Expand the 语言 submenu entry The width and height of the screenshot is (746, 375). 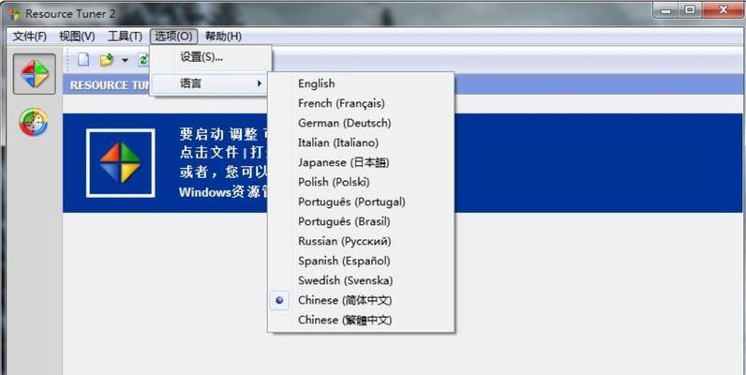click(211, 83)
